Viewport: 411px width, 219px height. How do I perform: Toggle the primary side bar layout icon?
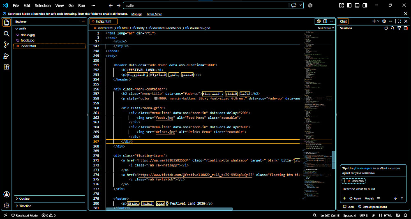349,5
